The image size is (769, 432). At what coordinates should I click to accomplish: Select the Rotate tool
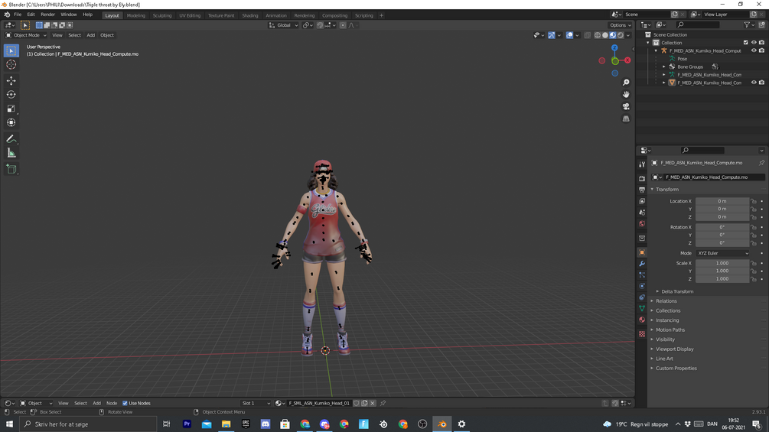(x=11, y=95)
